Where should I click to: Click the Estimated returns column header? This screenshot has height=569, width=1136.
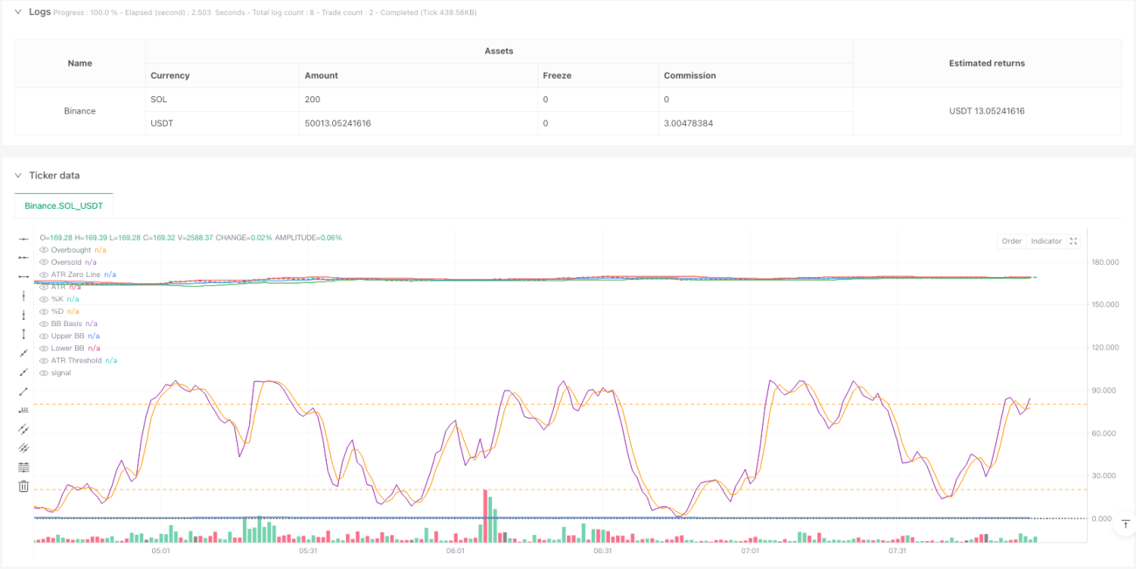pos(987,63)
